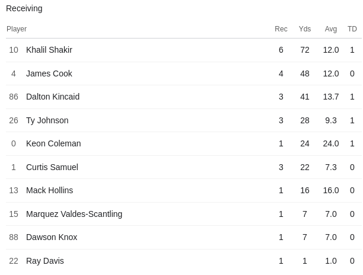Screen dimensions: 363x275
Task: Select Curtis Samuel player name
Action: pyautogui.click(x=52, y=167)
